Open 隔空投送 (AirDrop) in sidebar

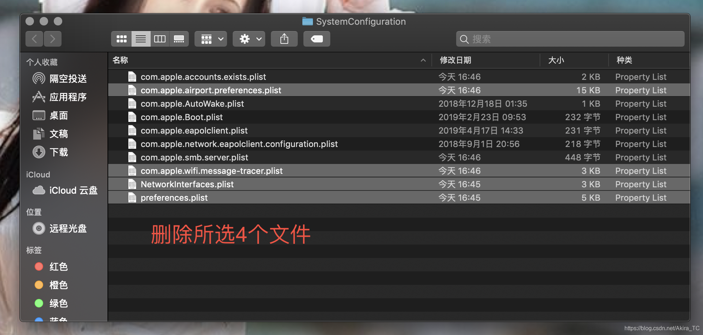pyautogui.click(x=59, y=78)
